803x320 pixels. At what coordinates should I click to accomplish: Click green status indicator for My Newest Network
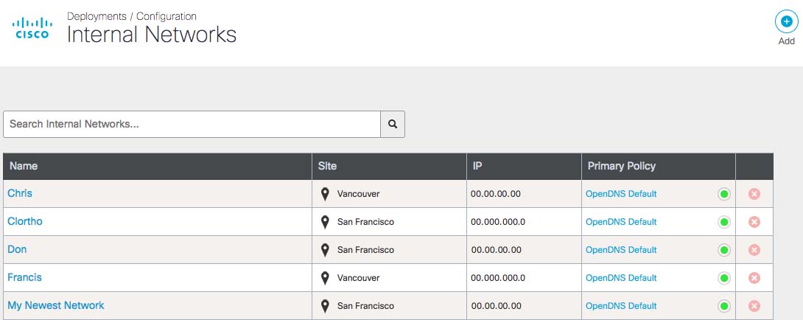(724, 306)
